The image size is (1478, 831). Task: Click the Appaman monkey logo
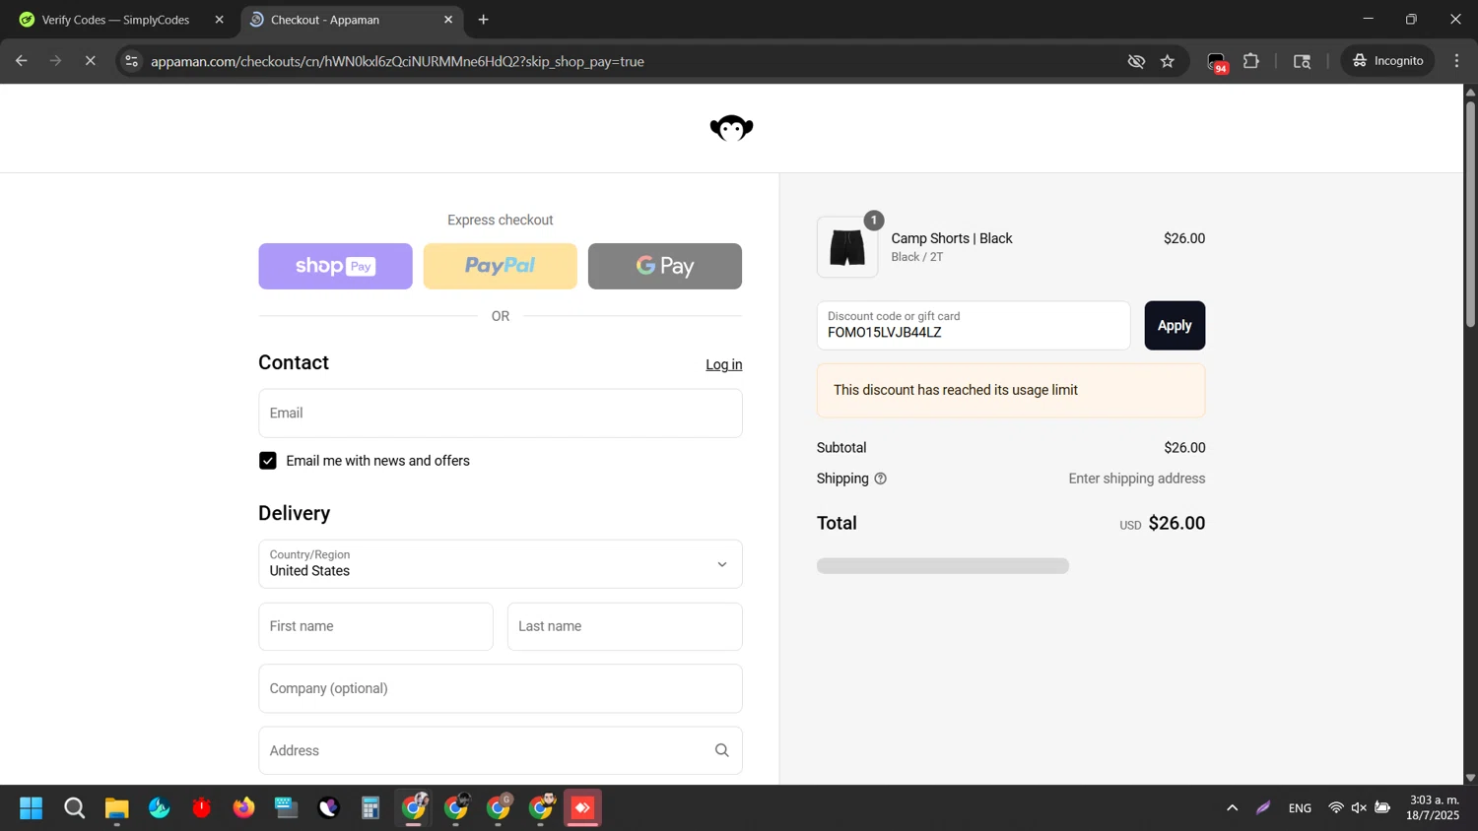pyautogui.click(x=731, y=128)
